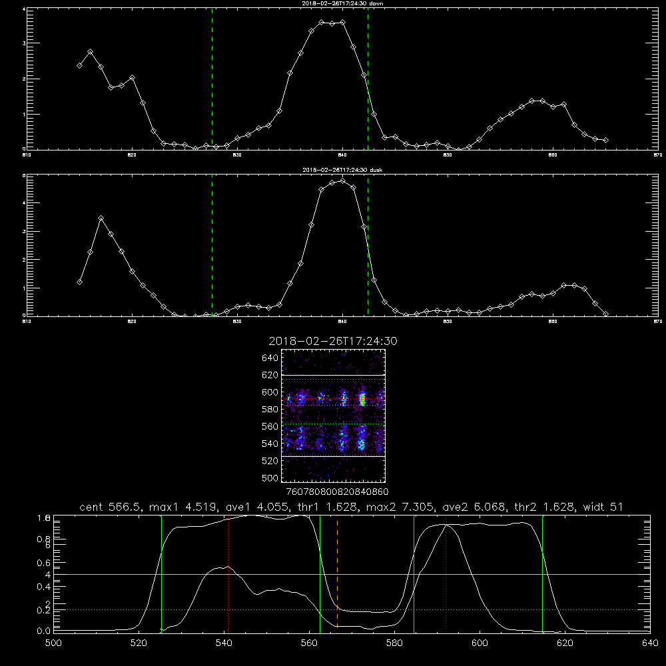Click the x-axis label 560 in bottom plot
The image size is (666, 666).
tap(309, 643)
